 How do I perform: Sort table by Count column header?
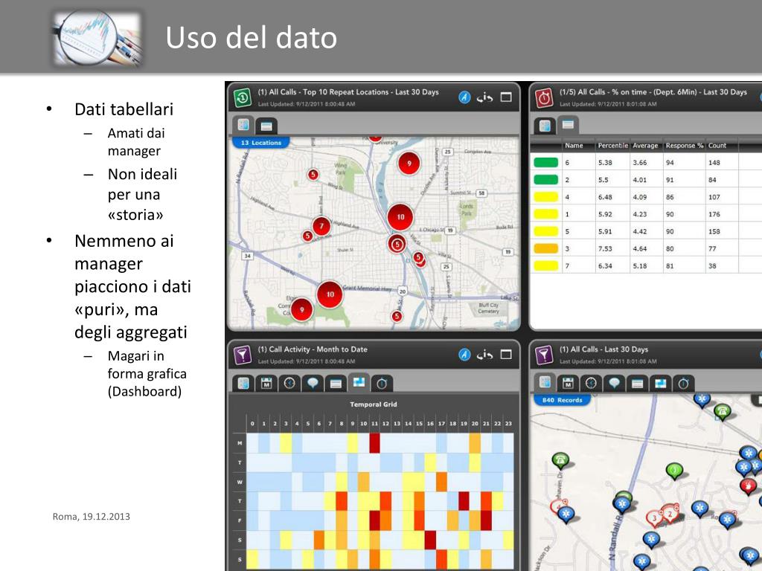(x=717, y=146)
